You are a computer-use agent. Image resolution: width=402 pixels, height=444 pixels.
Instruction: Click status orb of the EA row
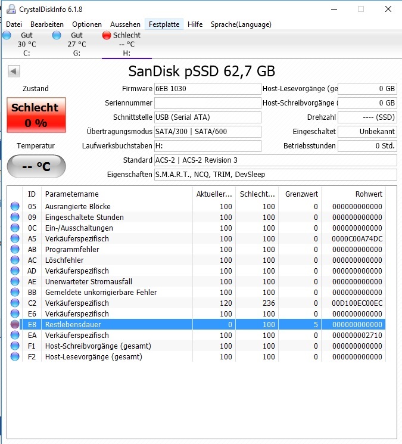point(15,336)
